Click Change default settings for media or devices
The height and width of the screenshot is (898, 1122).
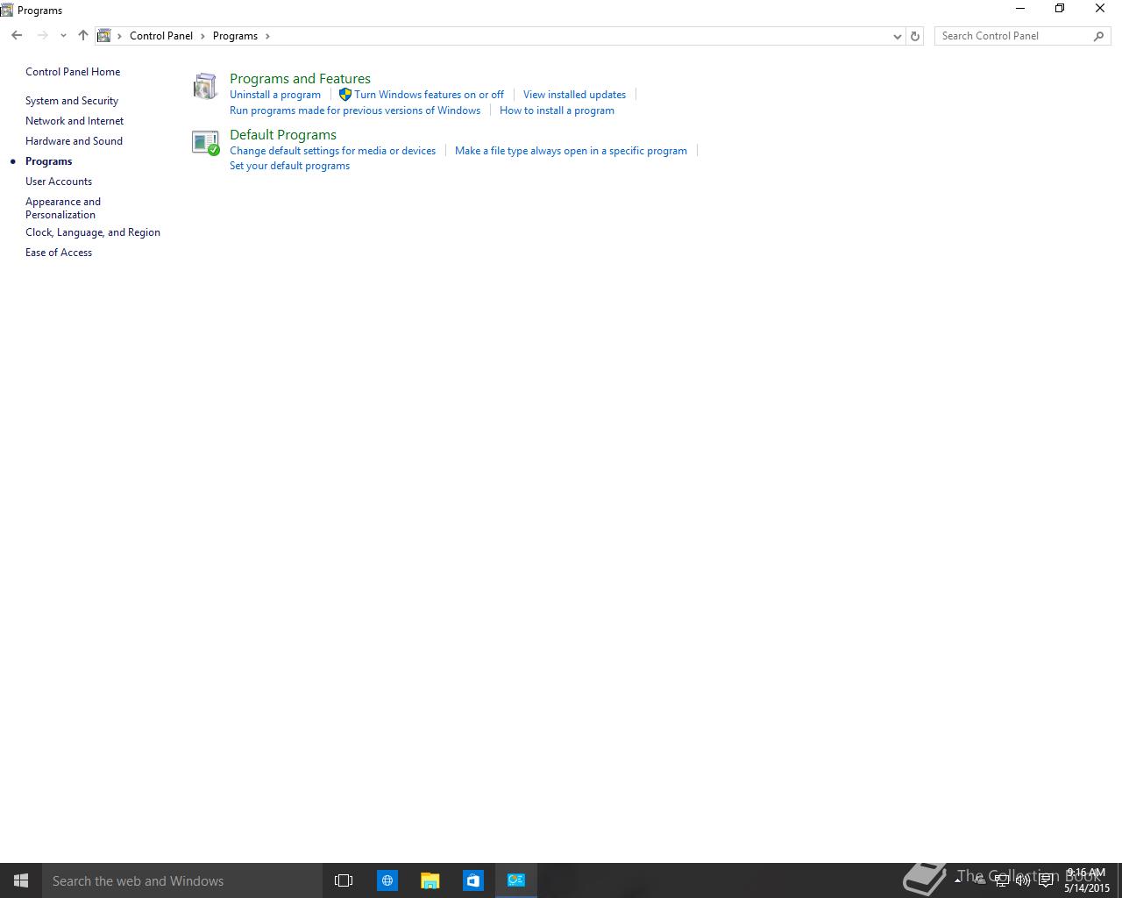332,151
